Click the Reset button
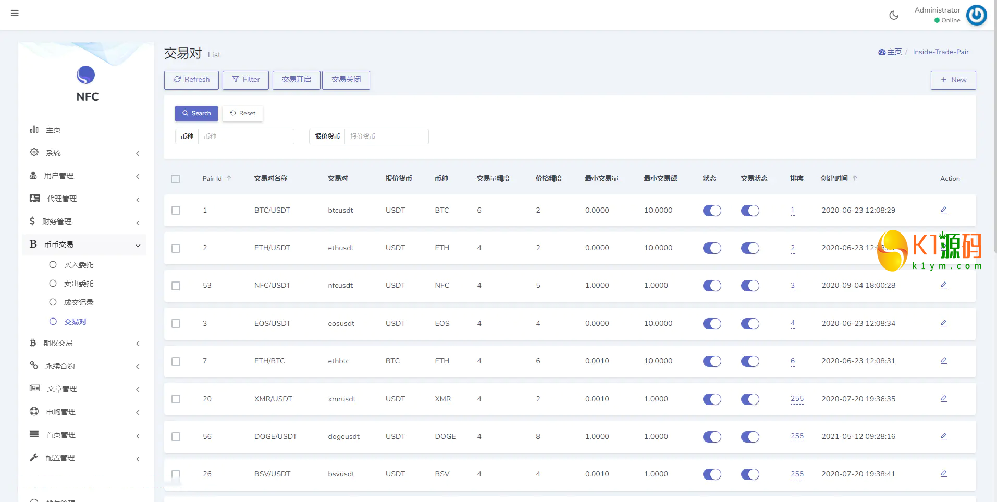Image resolution: width=997 pixels, height=502 pixels. coord(243,113)
